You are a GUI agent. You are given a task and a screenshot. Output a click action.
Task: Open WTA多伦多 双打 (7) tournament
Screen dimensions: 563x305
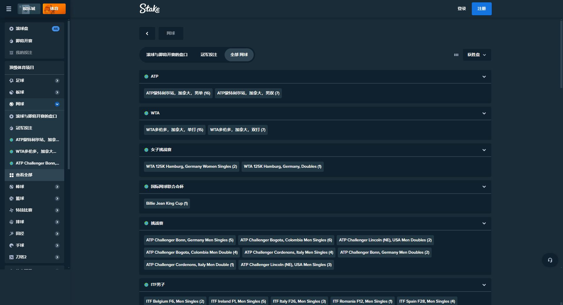[238, 130]
